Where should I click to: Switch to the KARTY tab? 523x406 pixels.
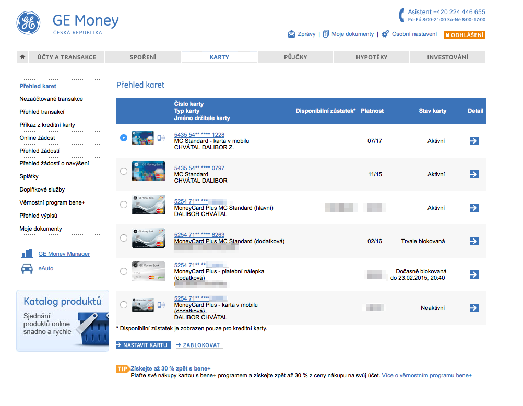(219, 57)
